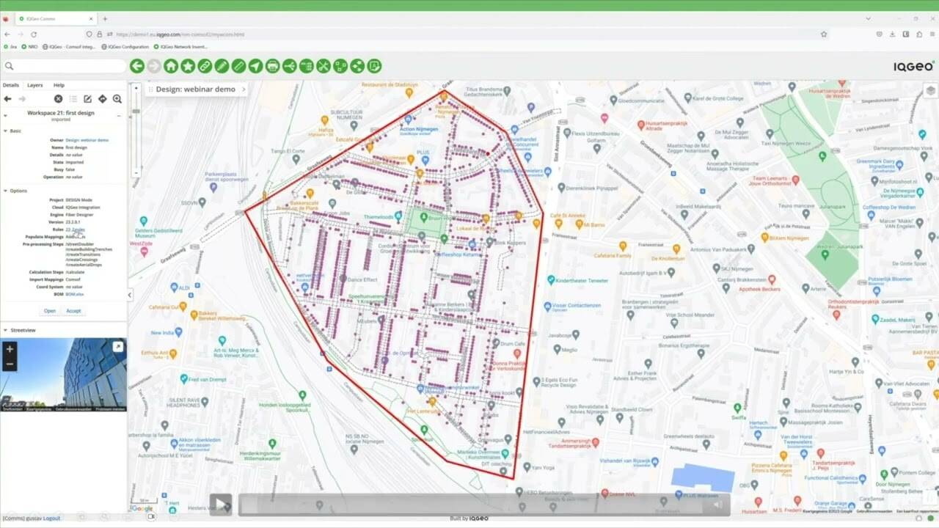939x528 pixels.
Task: Click the three-node share toolbar icon
Action: [x=357, y=66]
